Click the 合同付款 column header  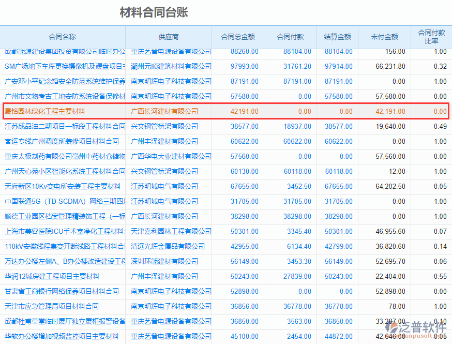click(290, 37)
